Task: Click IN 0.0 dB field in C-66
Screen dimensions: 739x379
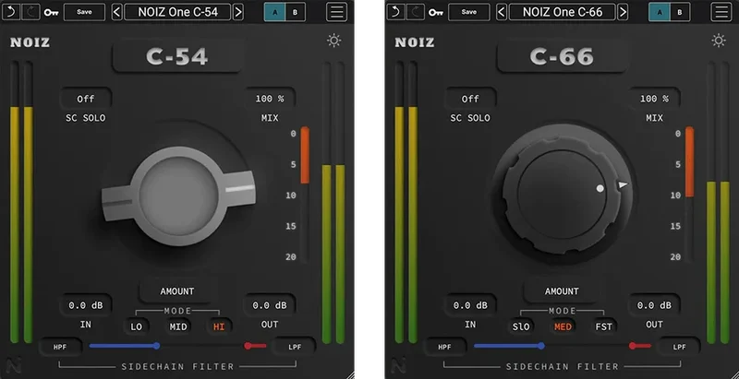Action: click(470, 305)
